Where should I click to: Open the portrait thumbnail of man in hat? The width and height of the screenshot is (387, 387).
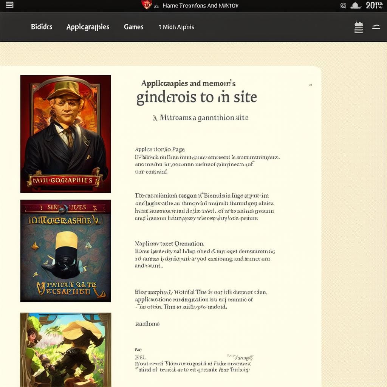65,134
